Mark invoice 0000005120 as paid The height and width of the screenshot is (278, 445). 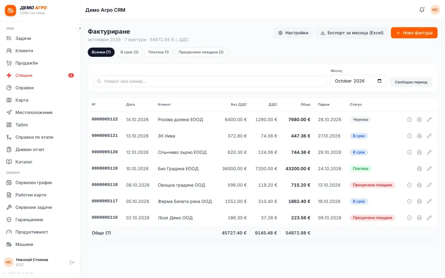(409, 152)
